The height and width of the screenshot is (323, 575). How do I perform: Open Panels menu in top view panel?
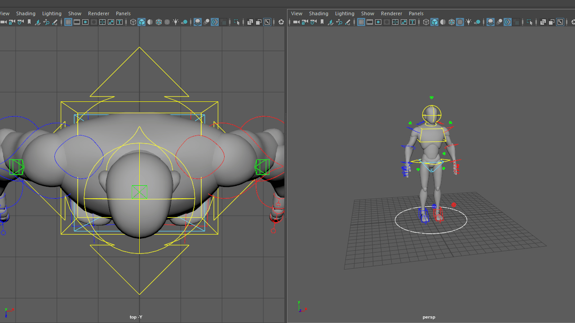[123, 13]
